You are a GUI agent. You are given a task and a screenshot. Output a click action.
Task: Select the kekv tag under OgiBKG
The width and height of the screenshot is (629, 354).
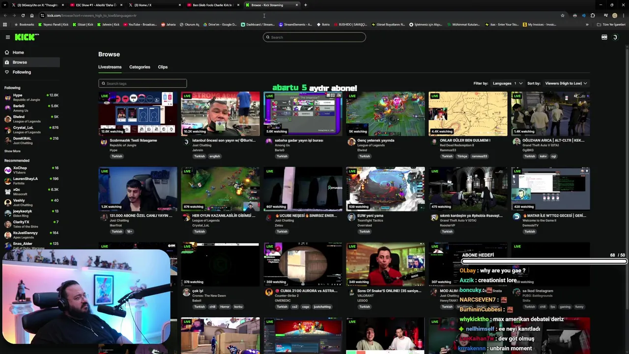pyautogui.click(x=543, y=156)
